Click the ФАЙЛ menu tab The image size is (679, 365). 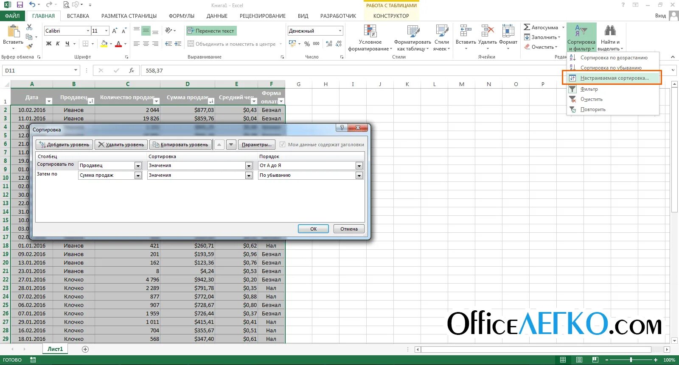click(x=13, y=16)
